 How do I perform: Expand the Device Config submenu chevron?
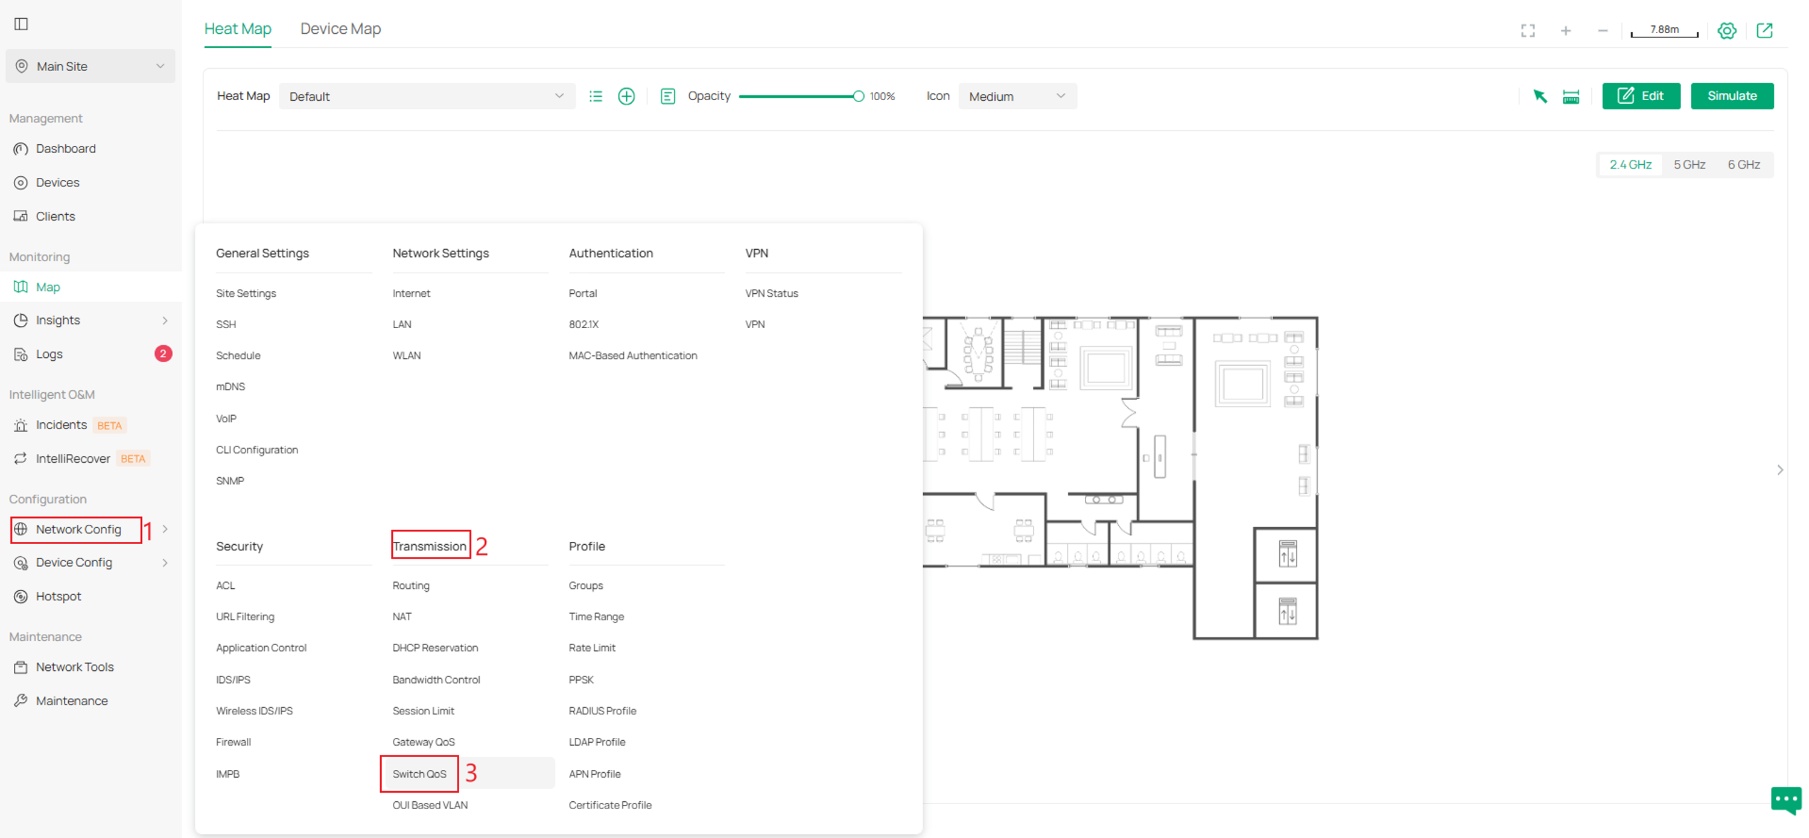pyautogui.click(x=165, y=563)
